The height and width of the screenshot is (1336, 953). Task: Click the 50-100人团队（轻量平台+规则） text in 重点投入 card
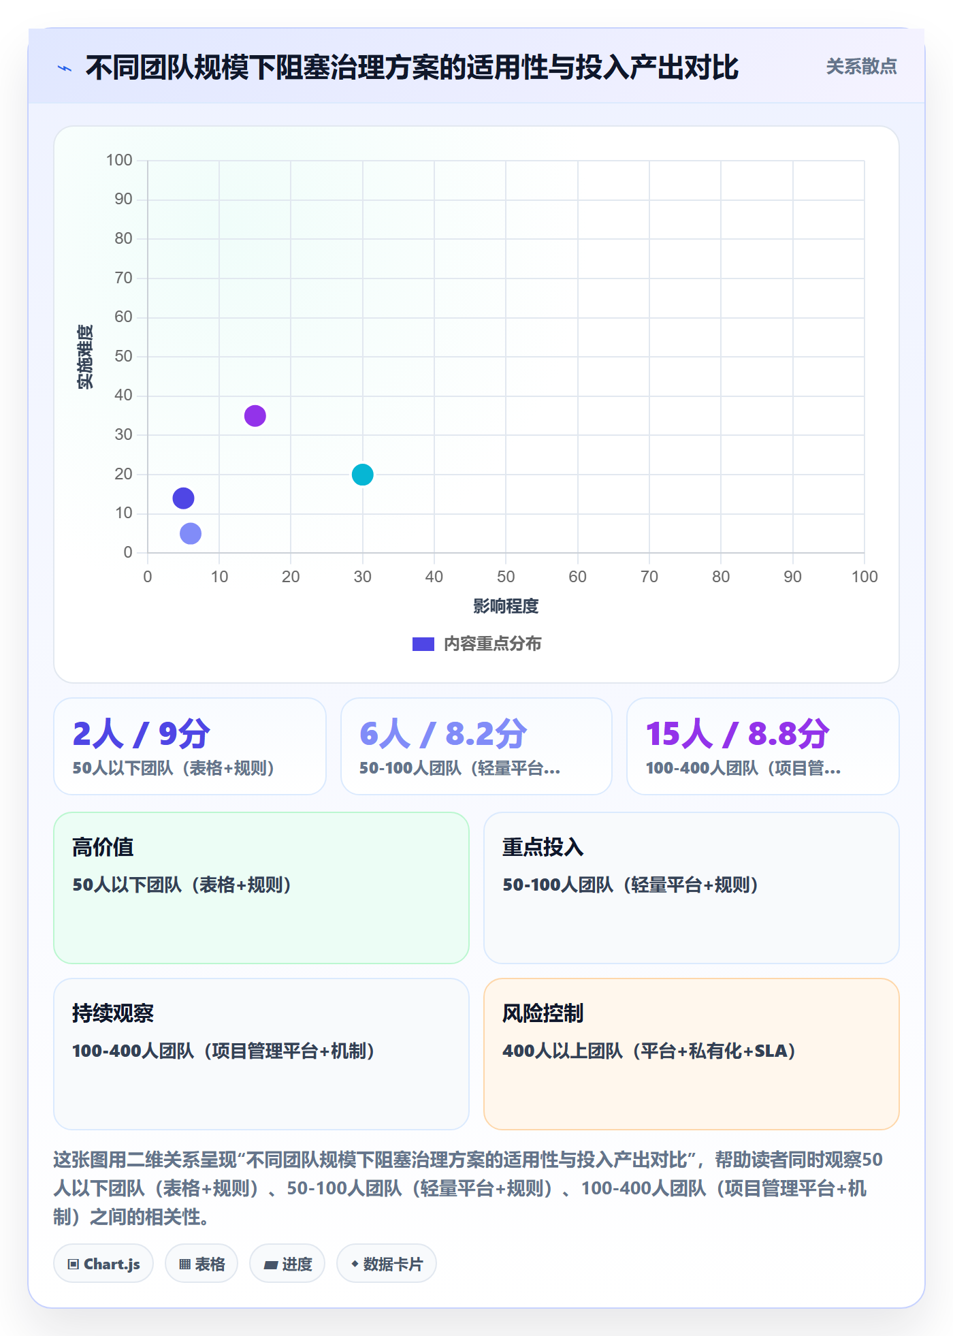tap(631, 885)
